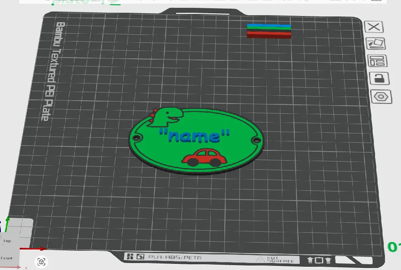Select the green dinosaur model
Viewport: 401px width, 270px height.
click(x=166, y=117)
